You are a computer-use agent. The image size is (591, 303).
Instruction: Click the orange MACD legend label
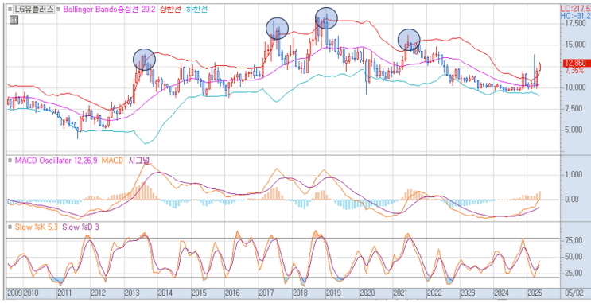tap(112, 161)
